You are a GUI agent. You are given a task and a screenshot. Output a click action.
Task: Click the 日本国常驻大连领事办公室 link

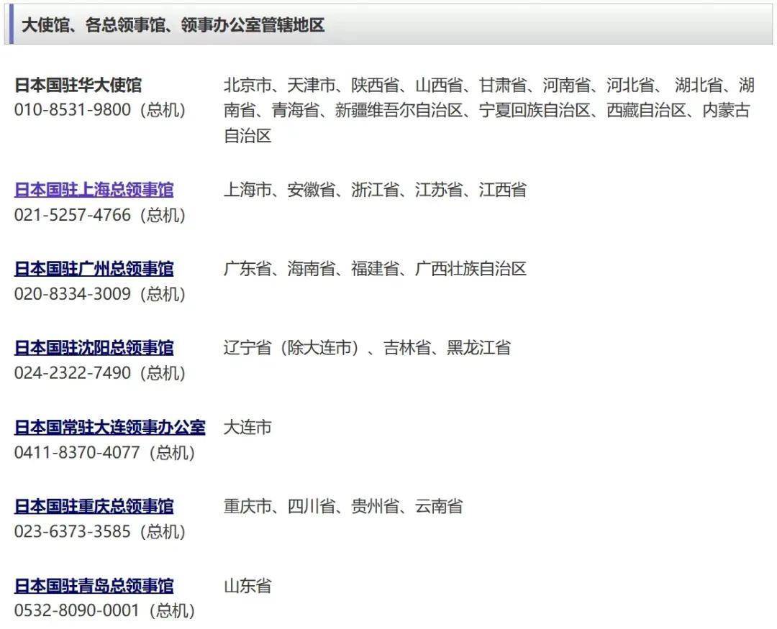pyautogui.click(x=109, y=427)
